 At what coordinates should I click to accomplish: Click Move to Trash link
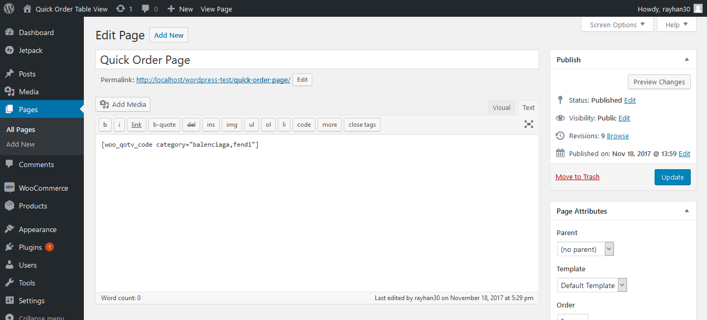(x=578, y=176)
